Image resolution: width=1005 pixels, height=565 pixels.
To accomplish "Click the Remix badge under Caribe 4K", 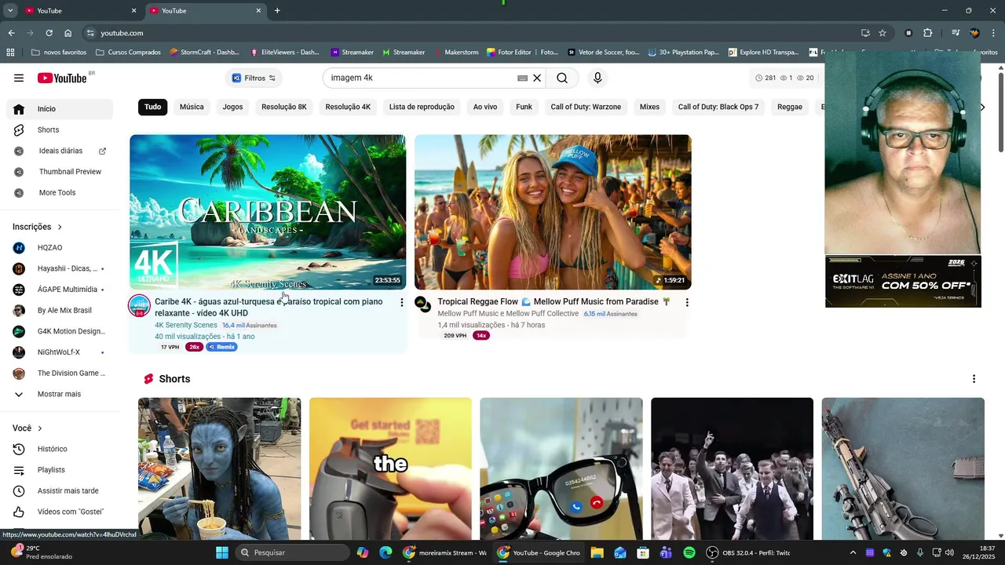I will pos(221,347).
